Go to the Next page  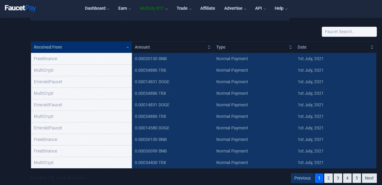369,178
